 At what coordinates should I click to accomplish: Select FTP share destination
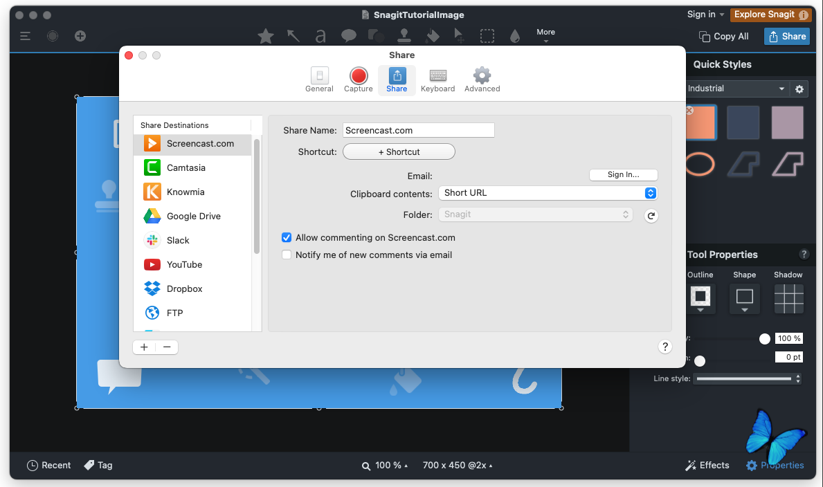tap(192, 313)
